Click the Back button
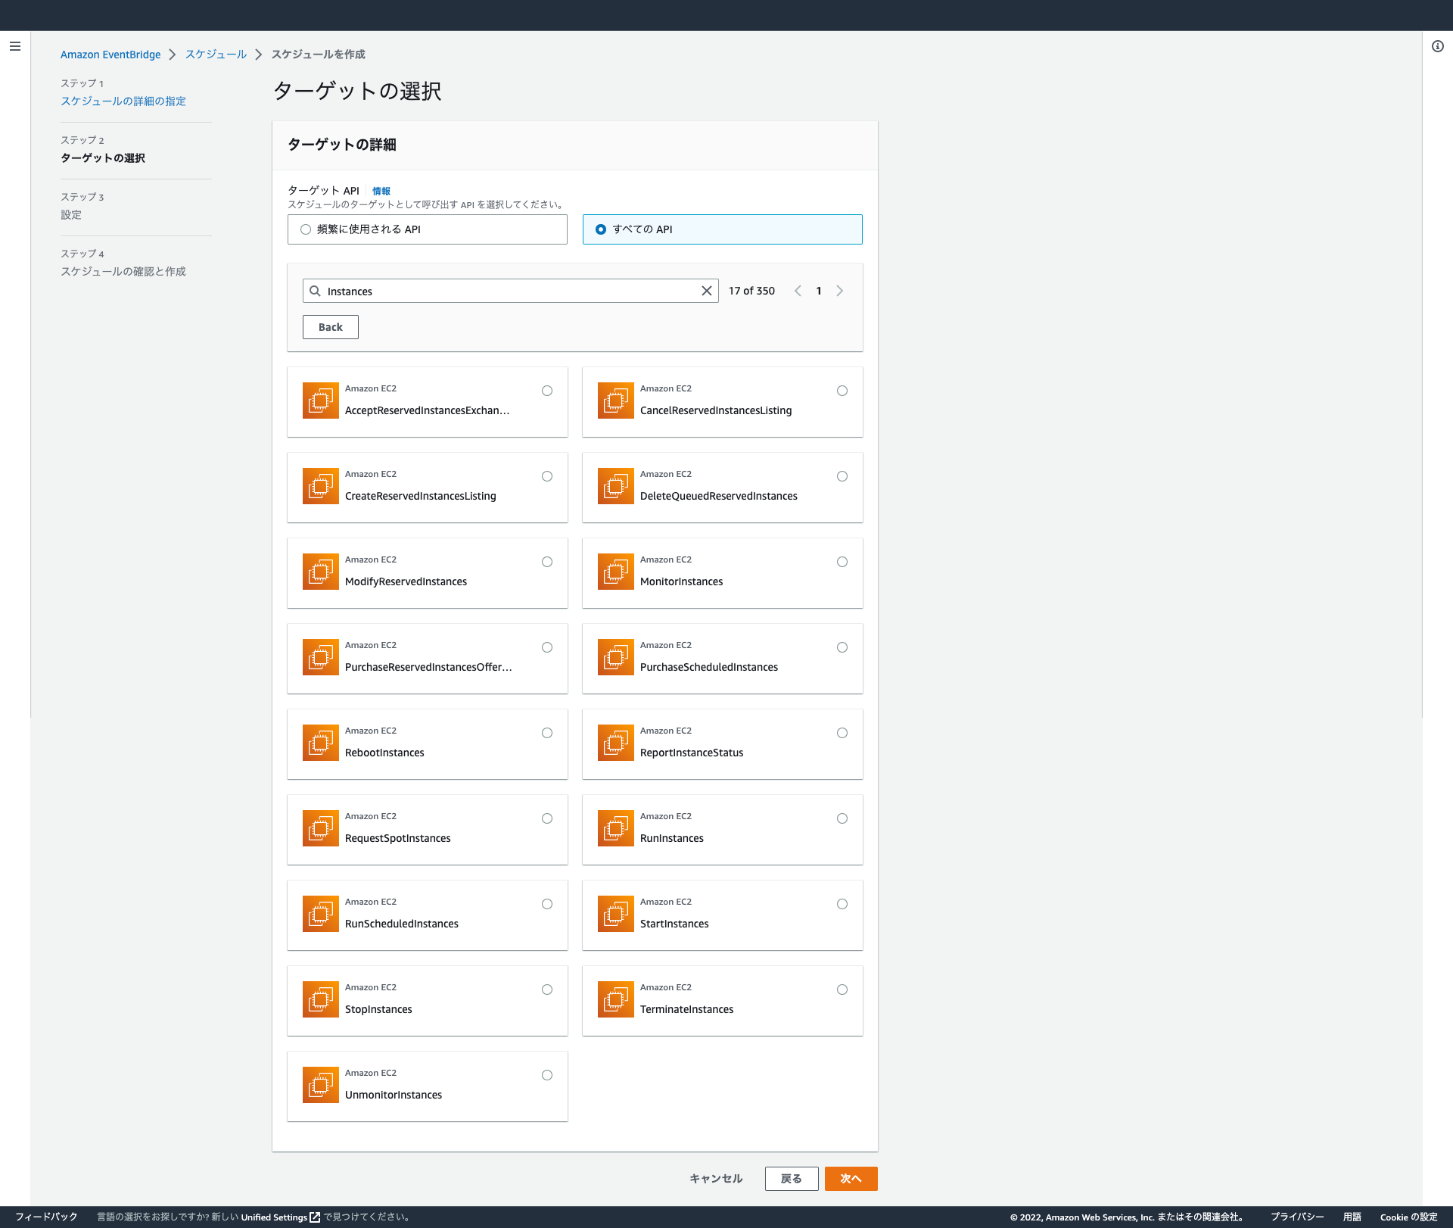The height and width of the screenshot is (1228, 1453). coord(331,327)
